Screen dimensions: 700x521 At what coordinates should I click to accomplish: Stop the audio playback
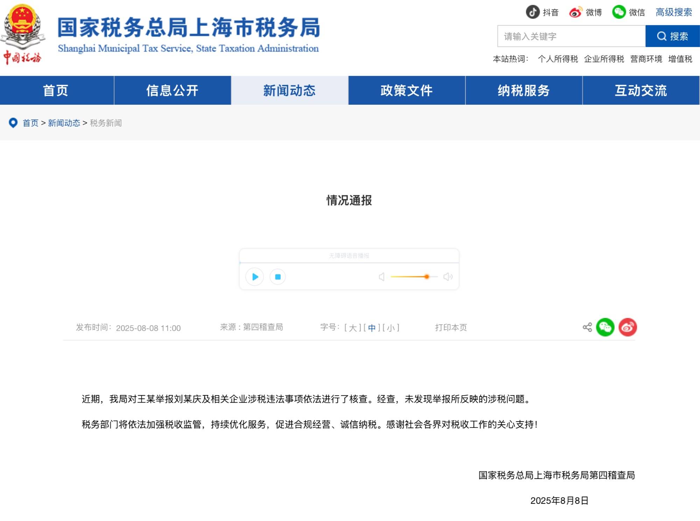click(278, 277)
